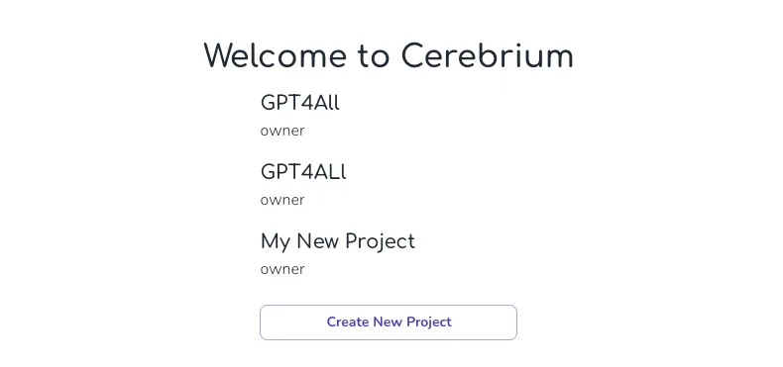Click the Create New Project button
The image size is (783, 367).
[x=389, y=322]
